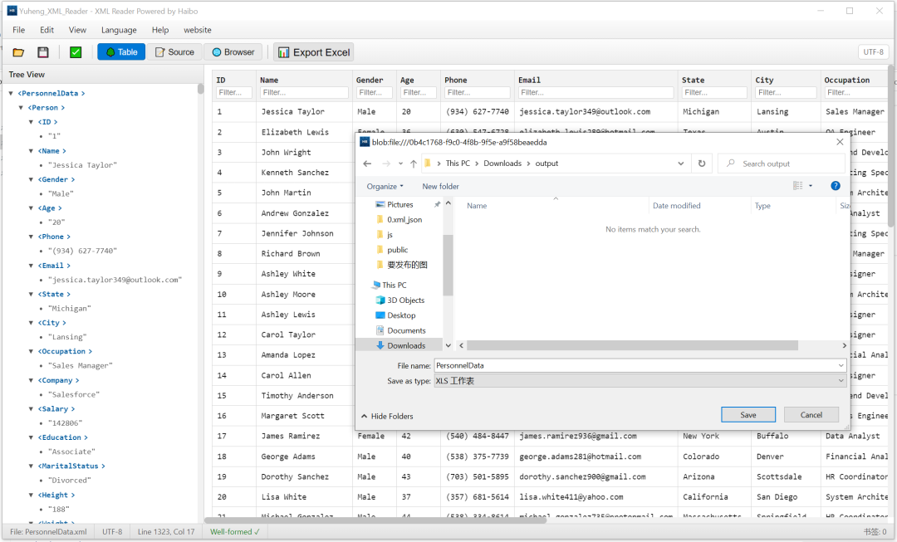Switch to Browser view
The image size is (897, 542).
pos(233,52)
